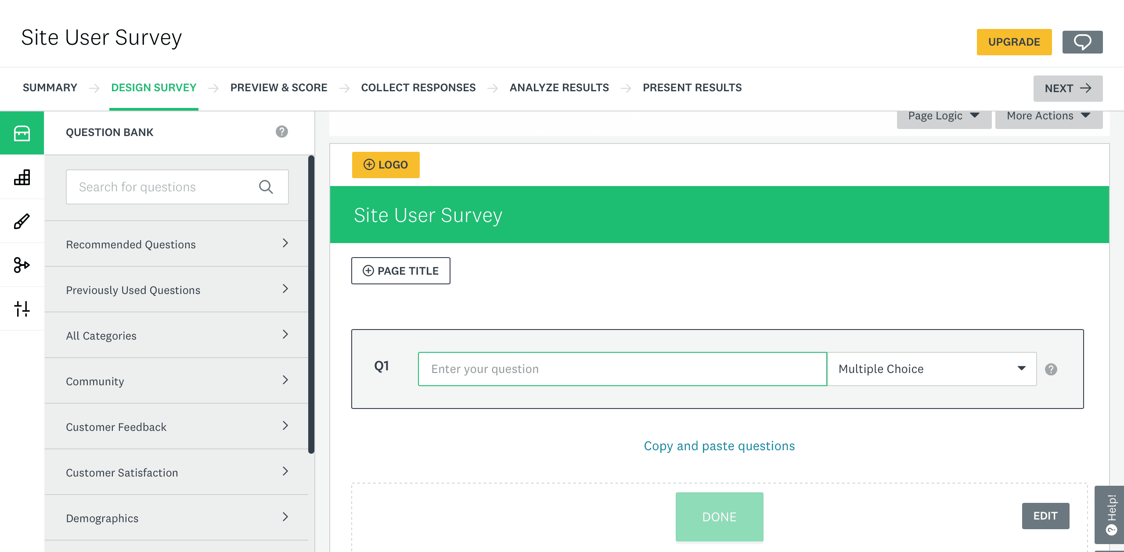Add a logo with the LOGO button
Screen dimensions: 1124x552
(386, 165)
